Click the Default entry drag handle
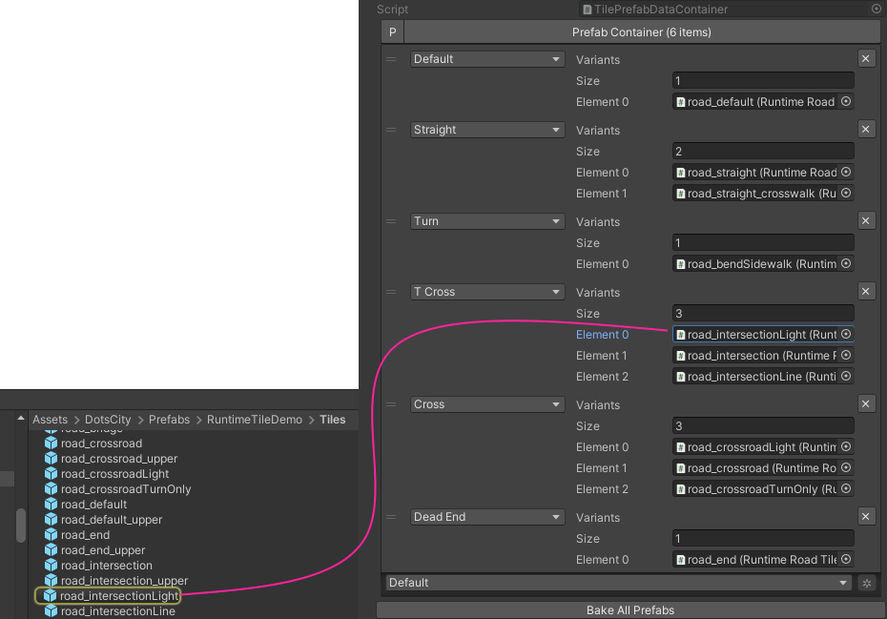This screenshot has width=887, height=619. [391, 59]
